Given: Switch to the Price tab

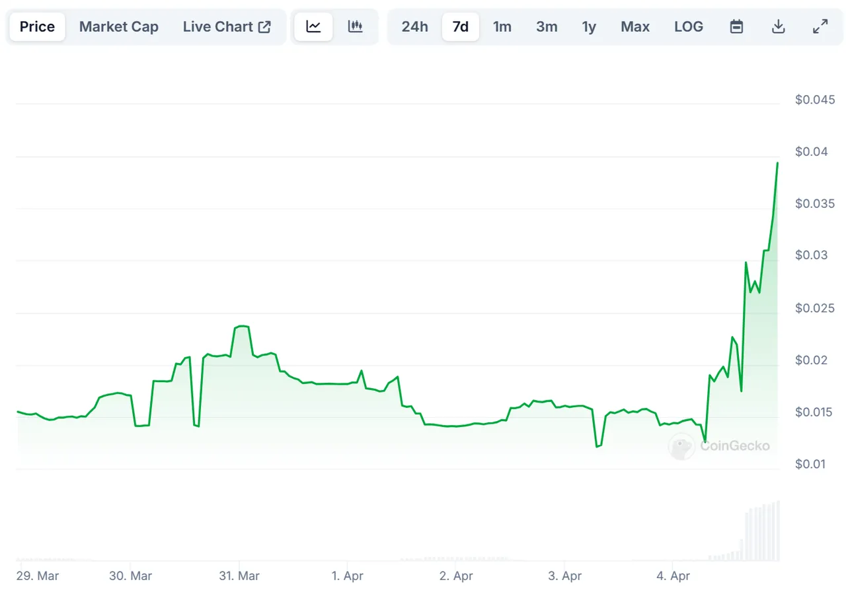Looking at the screenshot, I should tap(37, 27).
